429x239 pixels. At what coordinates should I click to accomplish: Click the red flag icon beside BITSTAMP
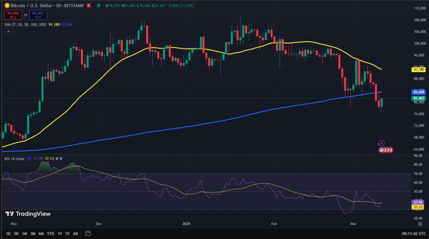tap(89, 5)
